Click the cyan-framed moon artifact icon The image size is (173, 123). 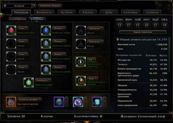pyautogui.click(x=78, y=102)
